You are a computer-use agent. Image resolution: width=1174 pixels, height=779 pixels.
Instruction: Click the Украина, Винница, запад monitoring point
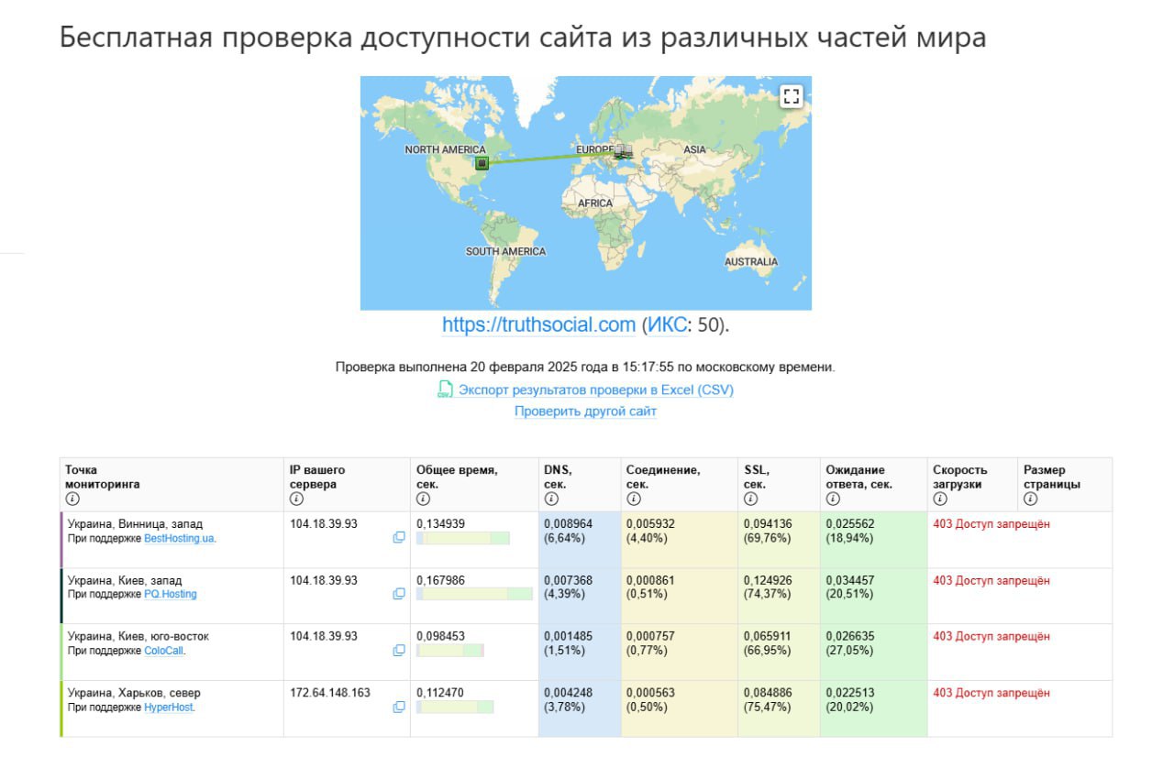[135, 524]
